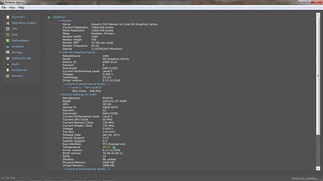Click the Operating System Windows icon
The width and height of the screenshot is (323, 181).
8,23
